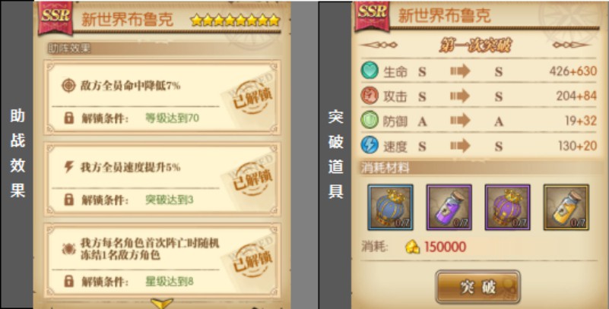The width and height of the screenshot is (609, 309).
Task: Tap the red 攻击 attack icon
Action: point(370,96)
